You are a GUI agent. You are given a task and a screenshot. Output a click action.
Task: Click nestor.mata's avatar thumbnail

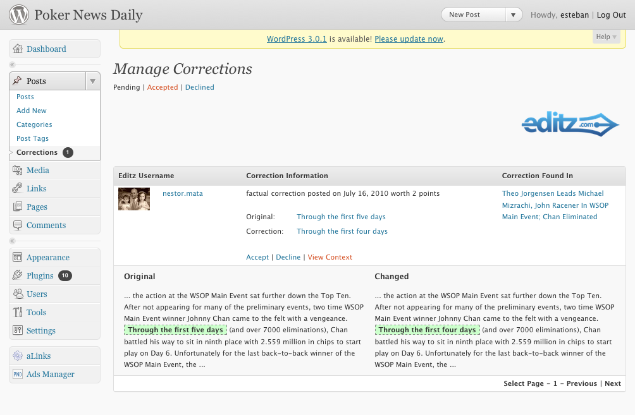[x=134, y=198]
